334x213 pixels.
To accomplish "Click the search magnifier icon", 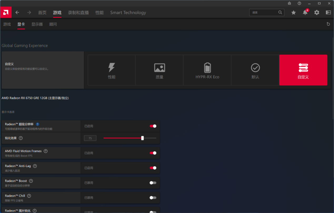I will (x=280, y=12).
